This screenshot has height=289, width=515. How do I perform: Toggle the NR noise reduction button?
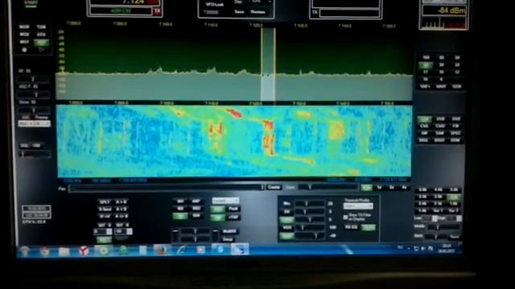click(x=180, y=201)
